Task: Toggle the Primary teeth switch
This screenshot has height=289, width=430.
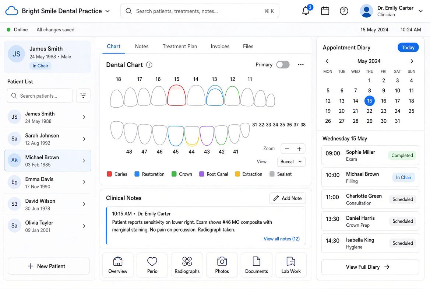Action: [283, 65]
